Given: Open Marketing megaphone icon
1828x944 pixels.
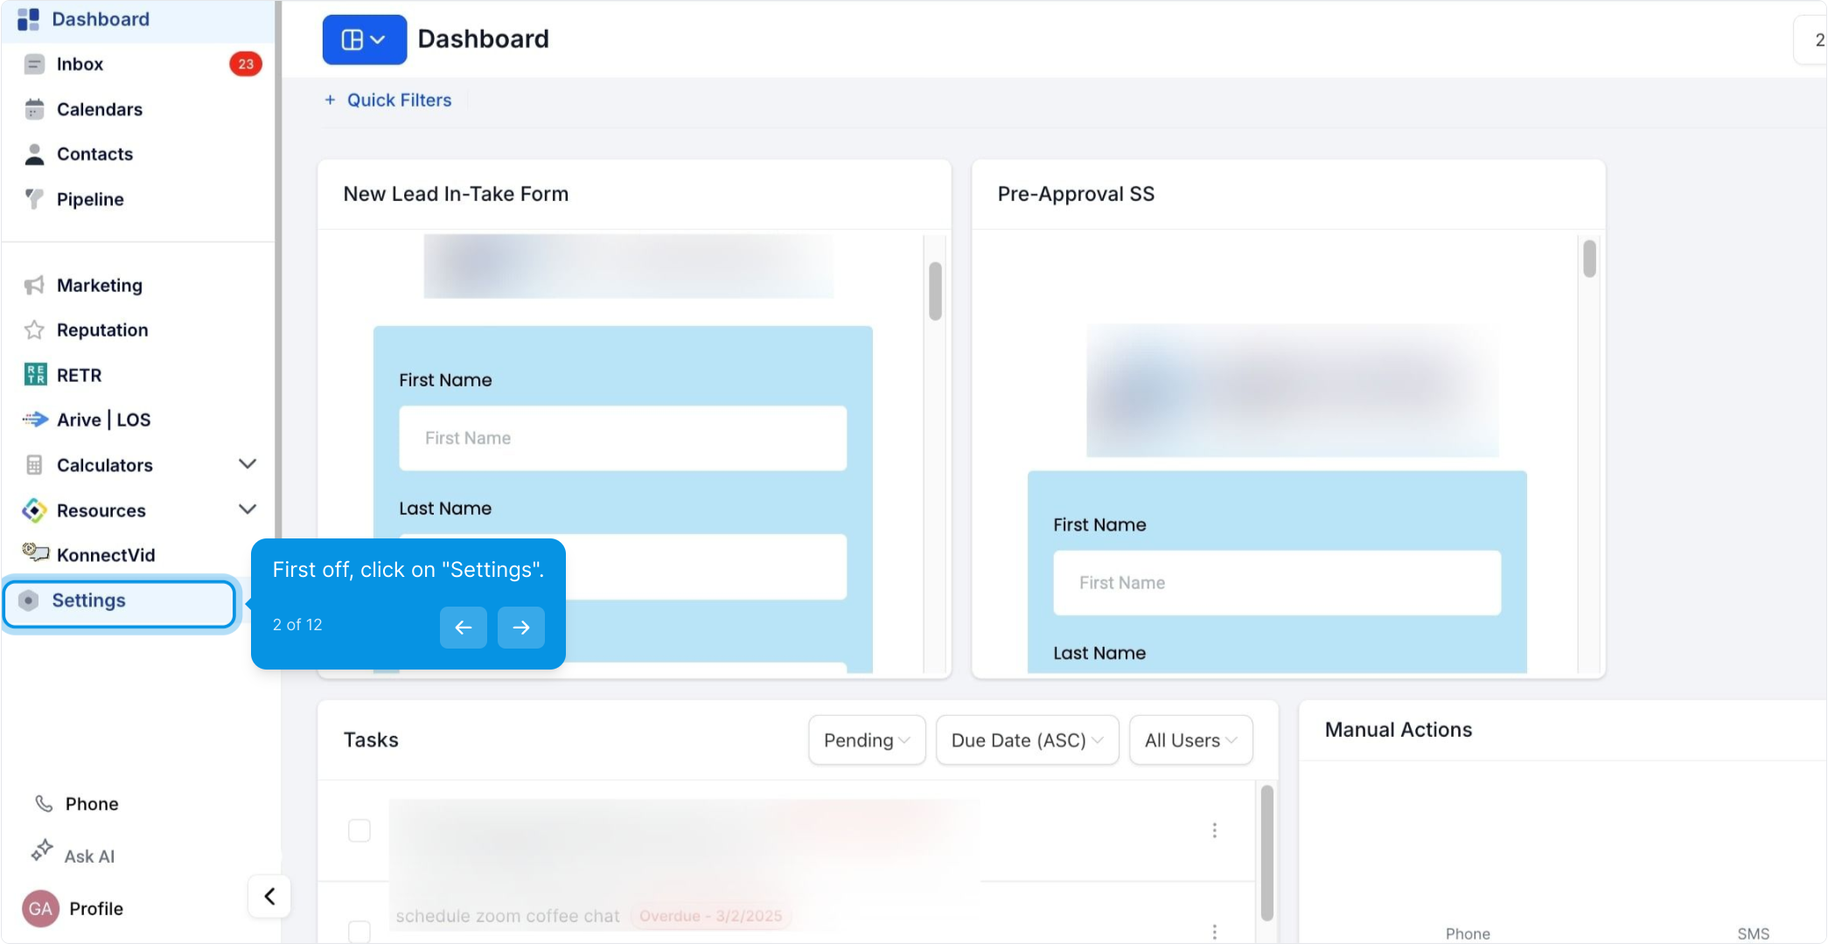Looking at the screenshot, I should pyautogui.click(x=34, y=285).
